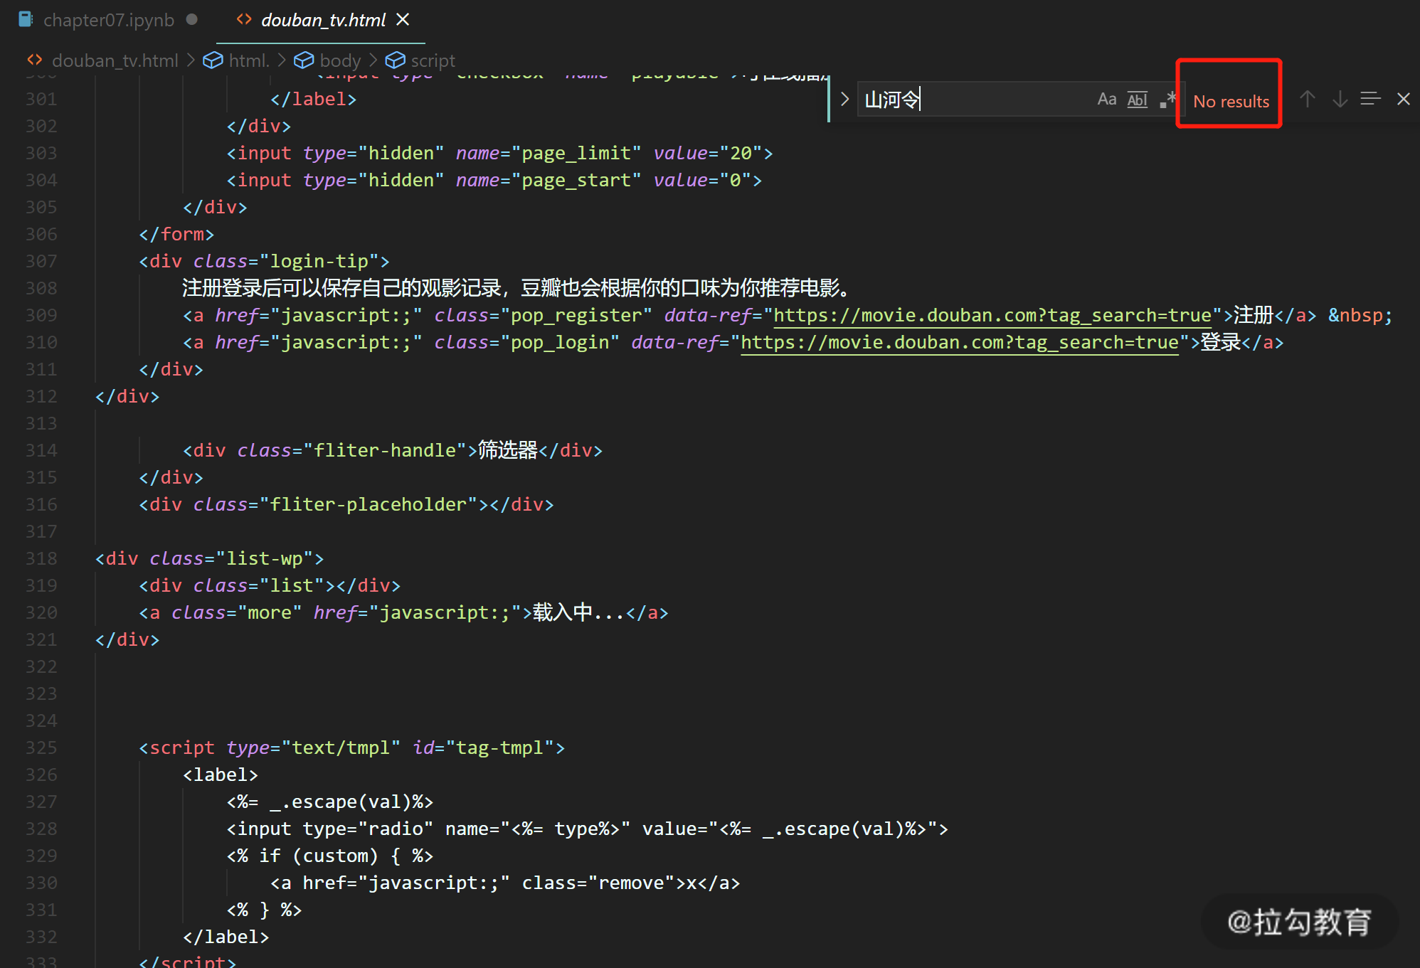The height and width of the screenshot is (968, 1420).
Task: Open html breadcrumb segment
Action: click(249, 60)
